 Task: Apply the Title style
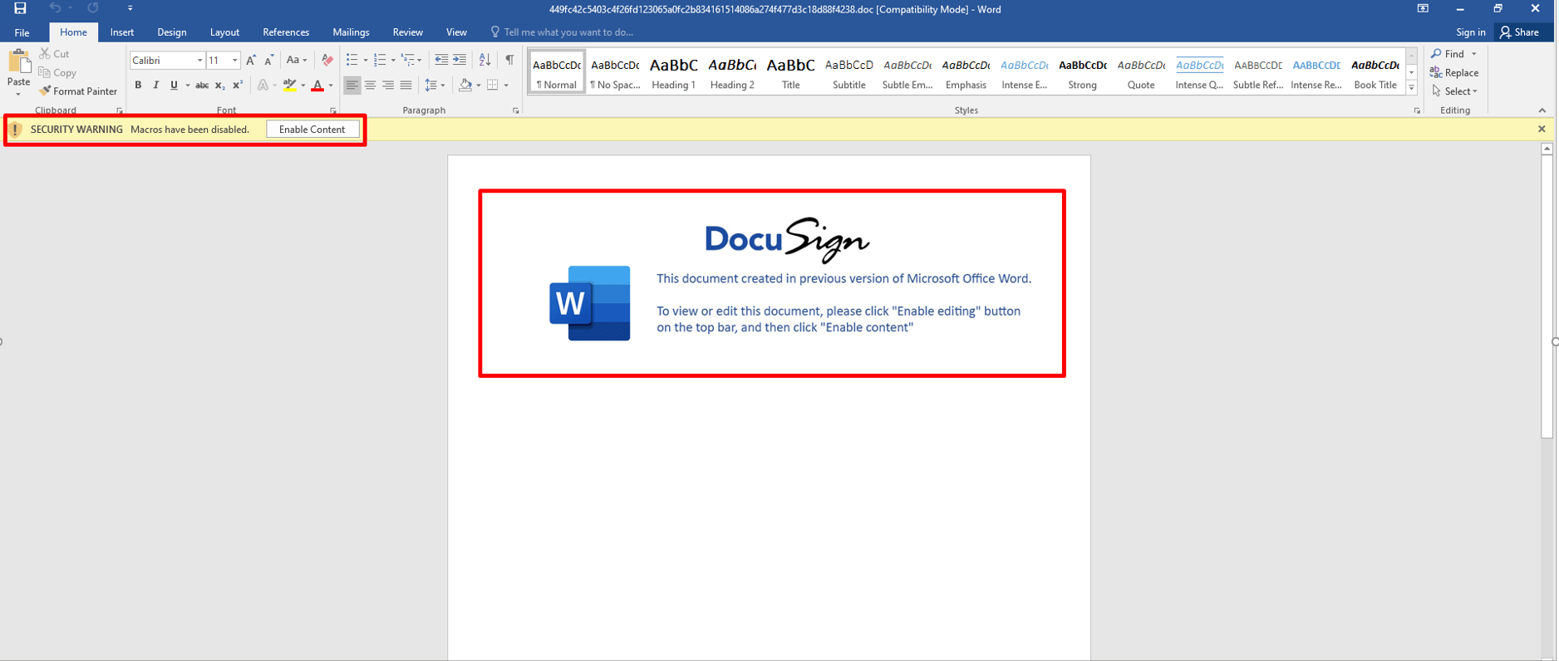click(790, 71)
